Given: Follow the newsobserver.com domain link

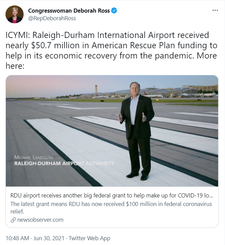Looking at the screenshot, I should click(40, 220).
